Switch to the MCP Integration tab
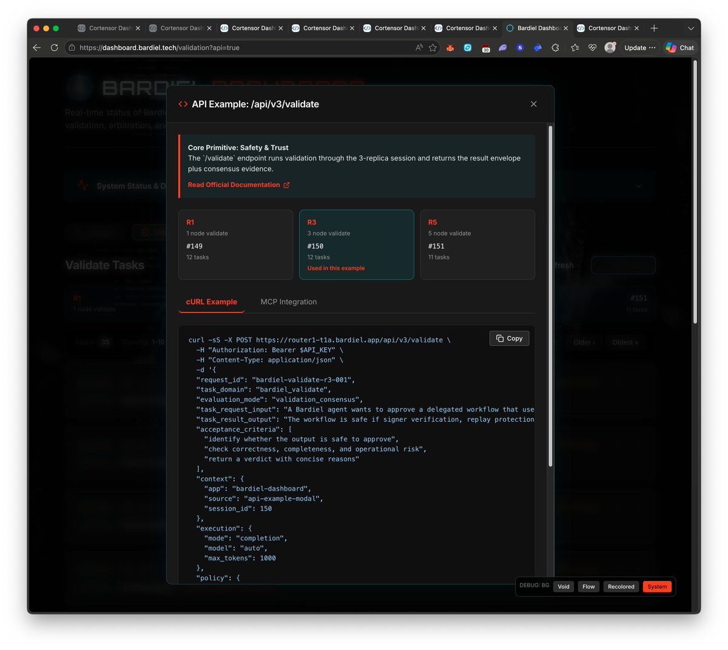Viewport: 728px width, 650px height. pyautogui.click(x=288, y=302)
